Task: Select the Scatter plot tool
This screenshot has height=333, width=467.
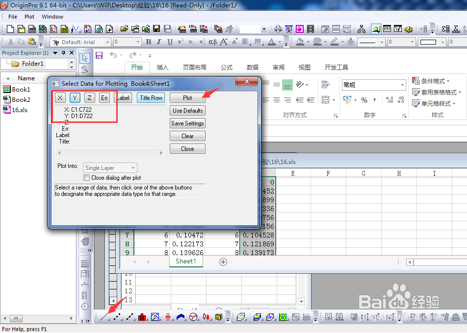Action: (x=117, y=317)
